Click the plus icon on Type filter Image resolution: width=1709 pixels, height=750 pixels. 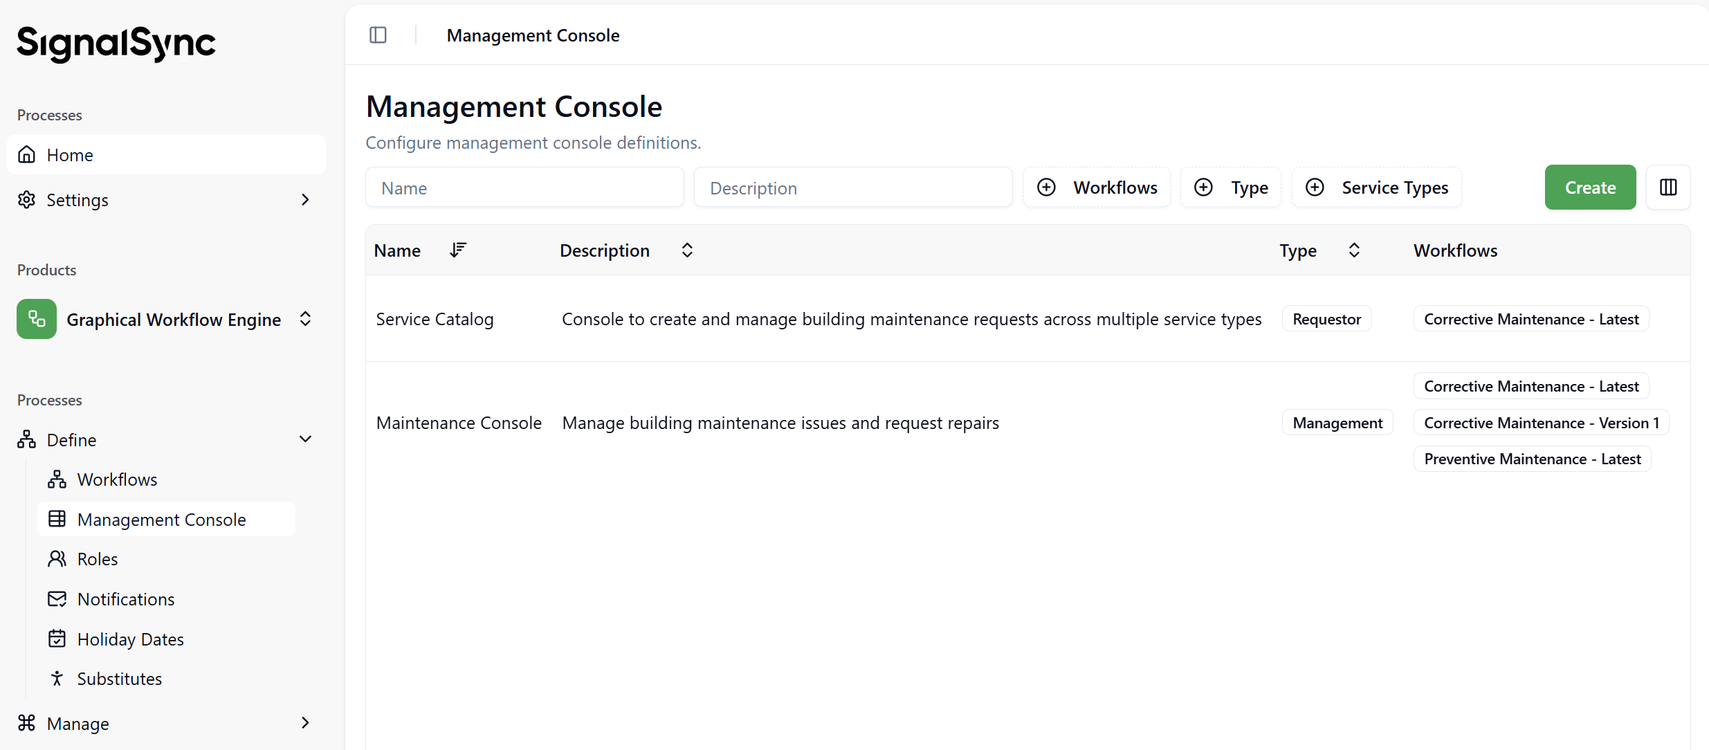[1203, 187]
